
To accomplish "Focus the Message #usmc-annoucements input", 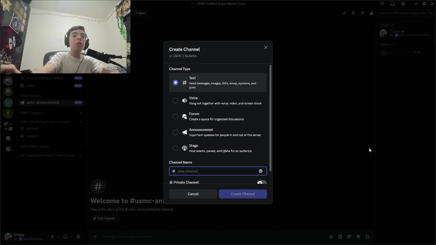I will (x=215, y=236).
